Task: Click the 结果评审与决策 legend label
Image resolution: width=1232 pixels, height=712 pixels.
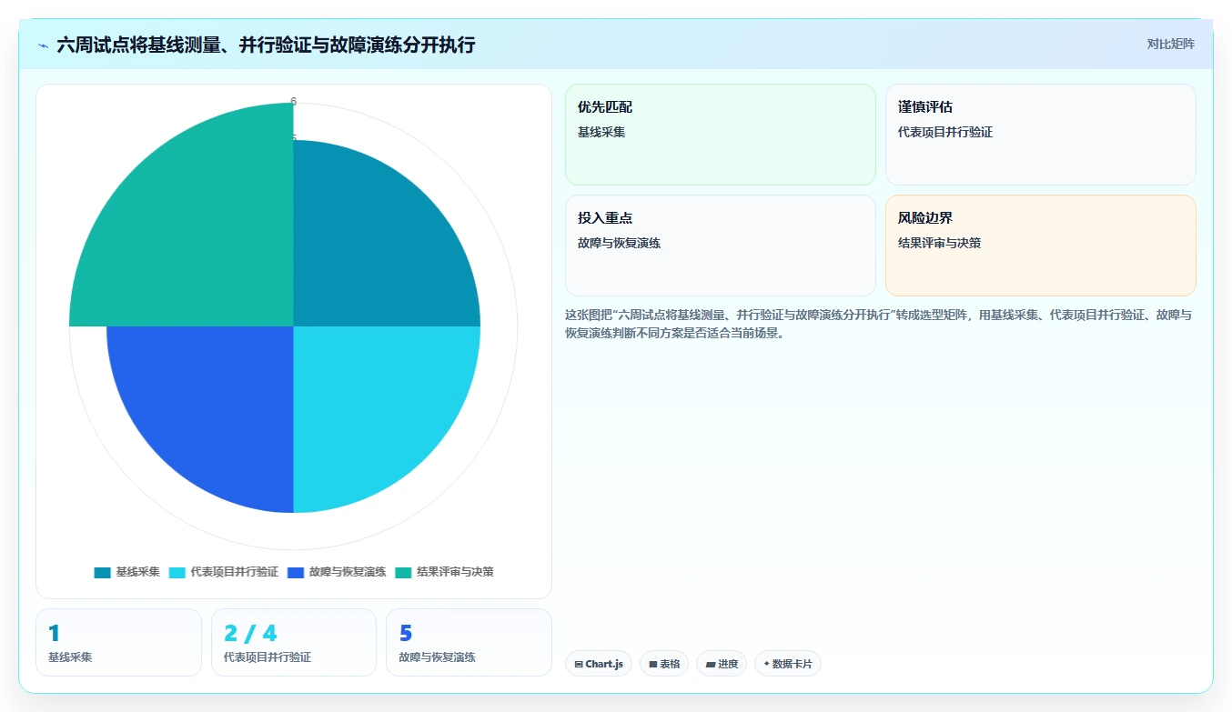Action: [x=455, y=573]
